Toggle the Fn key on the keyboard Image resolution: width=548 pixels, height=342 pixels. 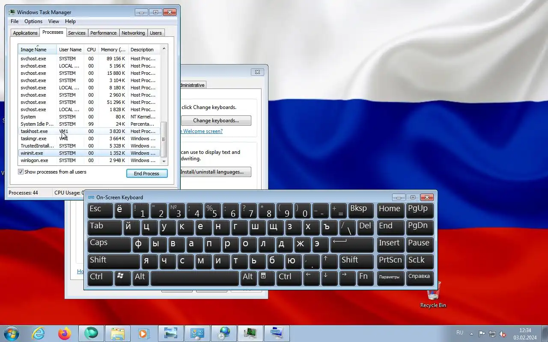click(366, 278)
